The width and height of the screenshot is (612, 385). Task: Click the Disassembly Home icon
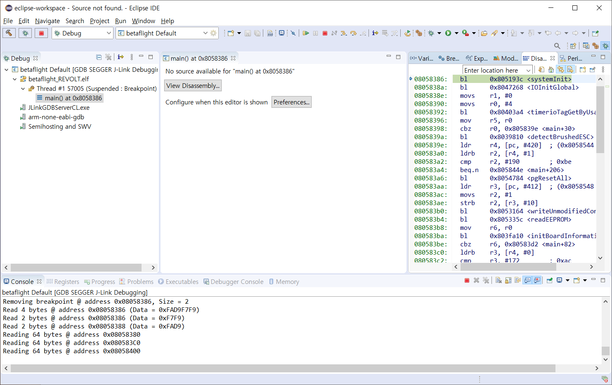point(551,70)
